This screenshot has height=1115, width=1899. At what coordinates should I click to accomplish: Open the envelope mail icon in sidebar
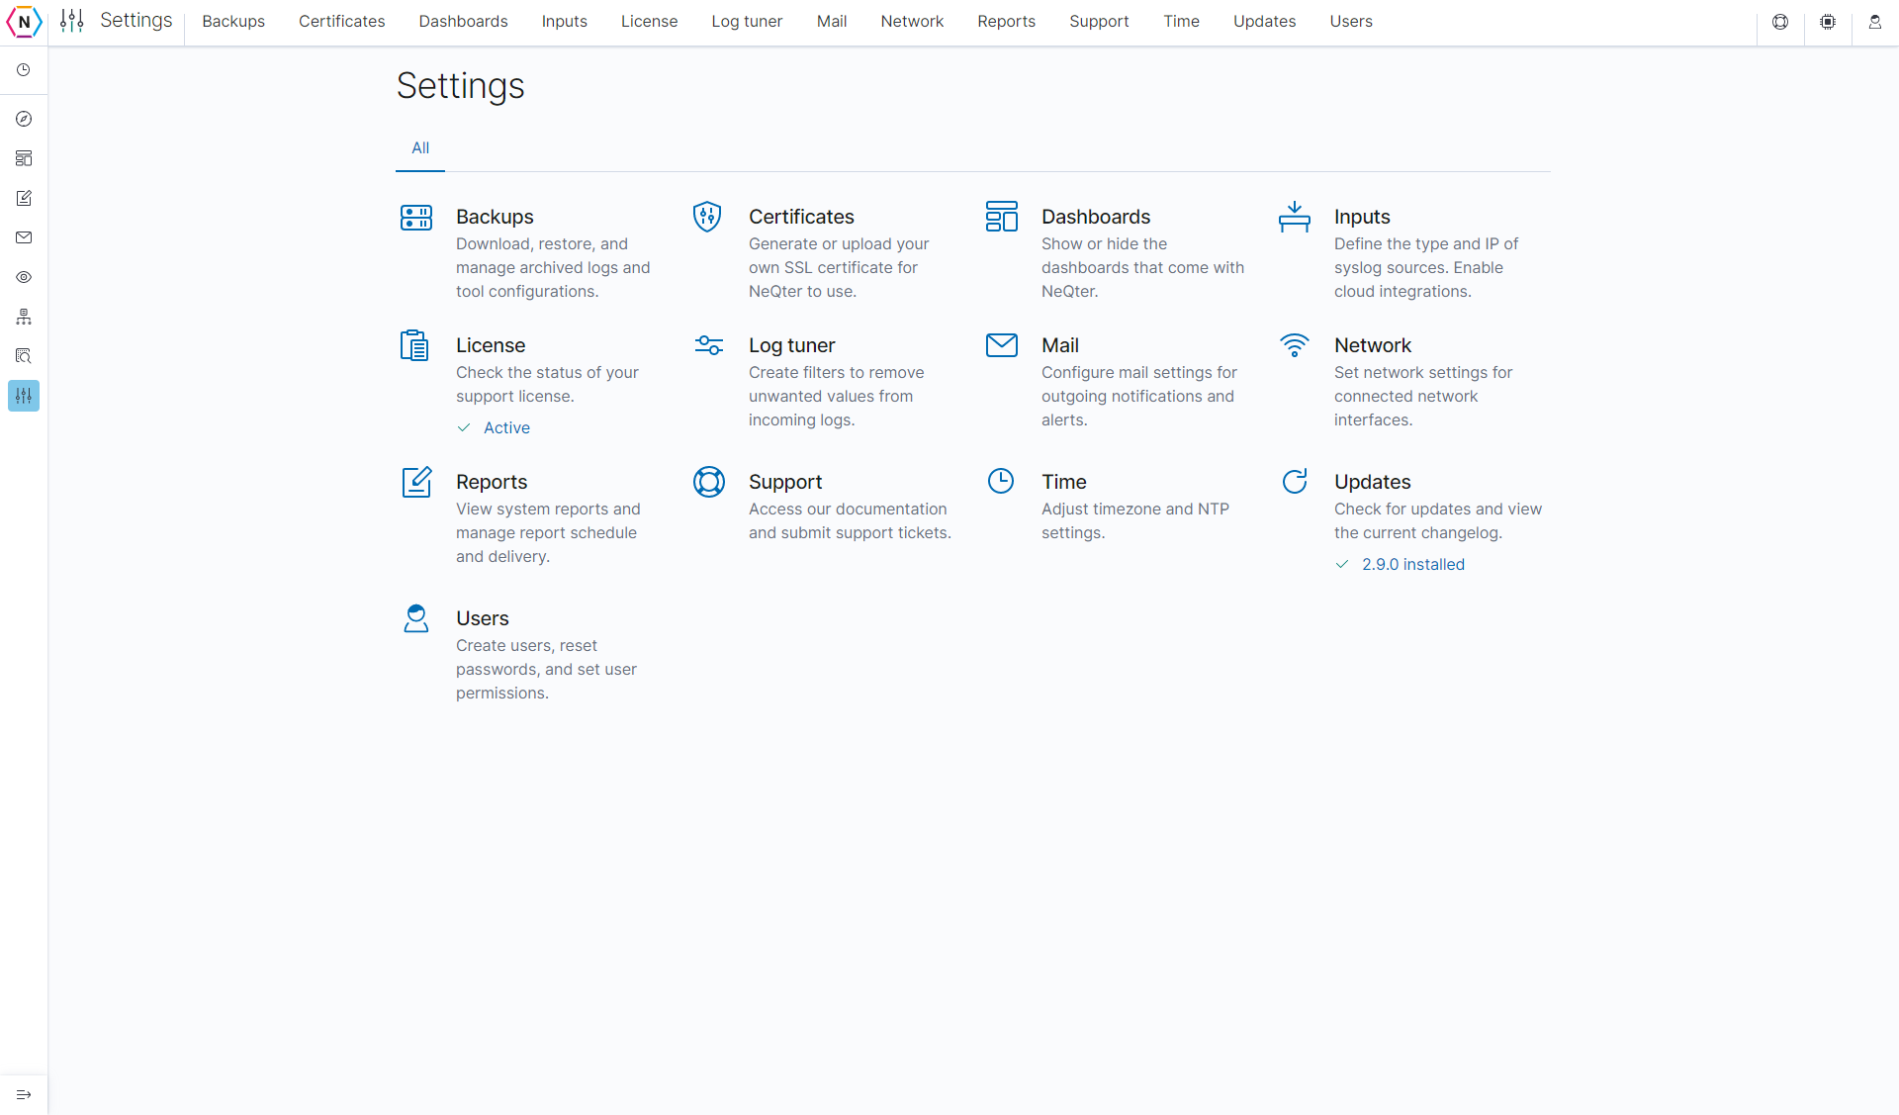[24, 237]
